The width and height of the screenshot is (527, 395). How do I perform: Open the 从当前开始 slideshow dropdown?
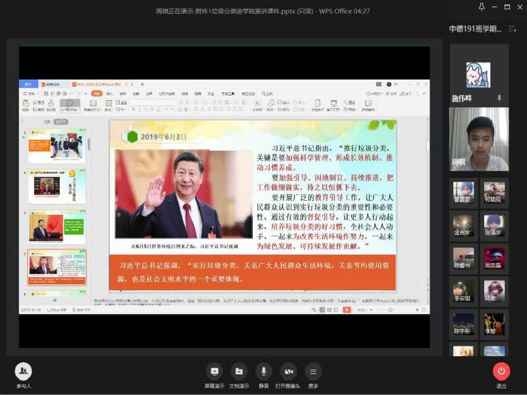tap(70, 109)
